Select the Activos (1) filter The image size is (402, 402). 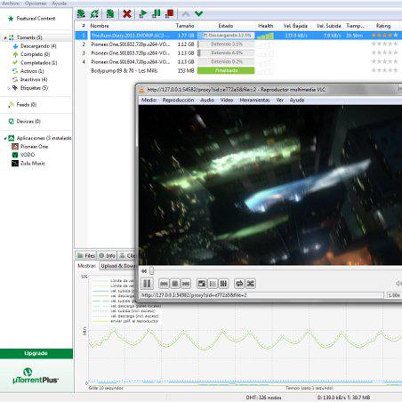(x=32, y=71)
